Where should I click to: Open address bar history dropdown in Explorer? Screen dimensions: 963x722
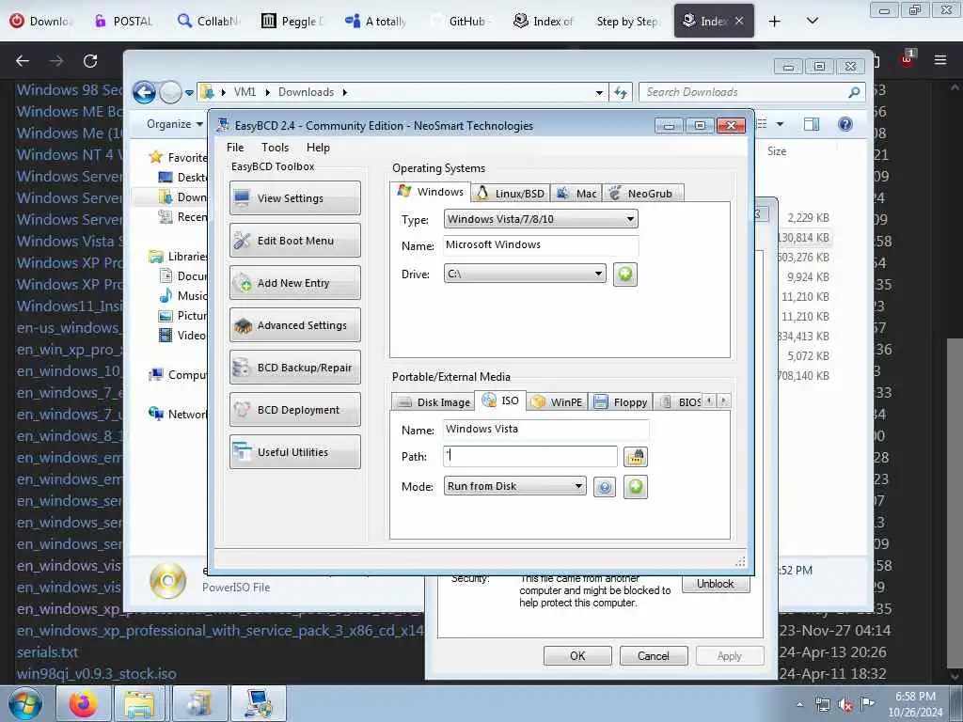tap(599, 93)
